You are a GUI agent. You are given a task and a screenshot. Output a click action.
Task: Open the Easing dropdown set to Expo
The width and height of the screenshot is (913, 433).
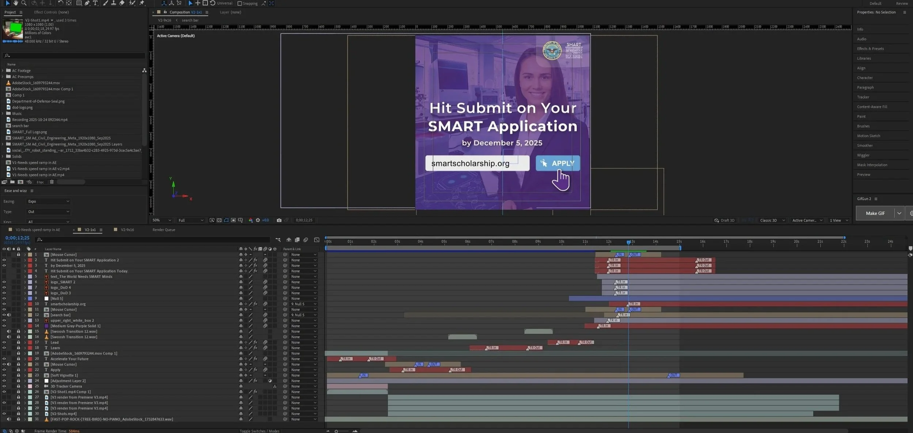click(48, 201)
